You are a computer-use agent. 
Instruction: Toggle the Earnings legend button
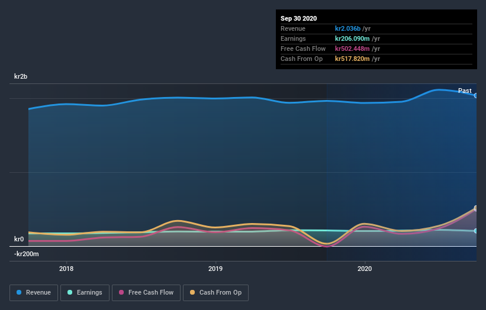pyautogui.click(x=85, y=293)
